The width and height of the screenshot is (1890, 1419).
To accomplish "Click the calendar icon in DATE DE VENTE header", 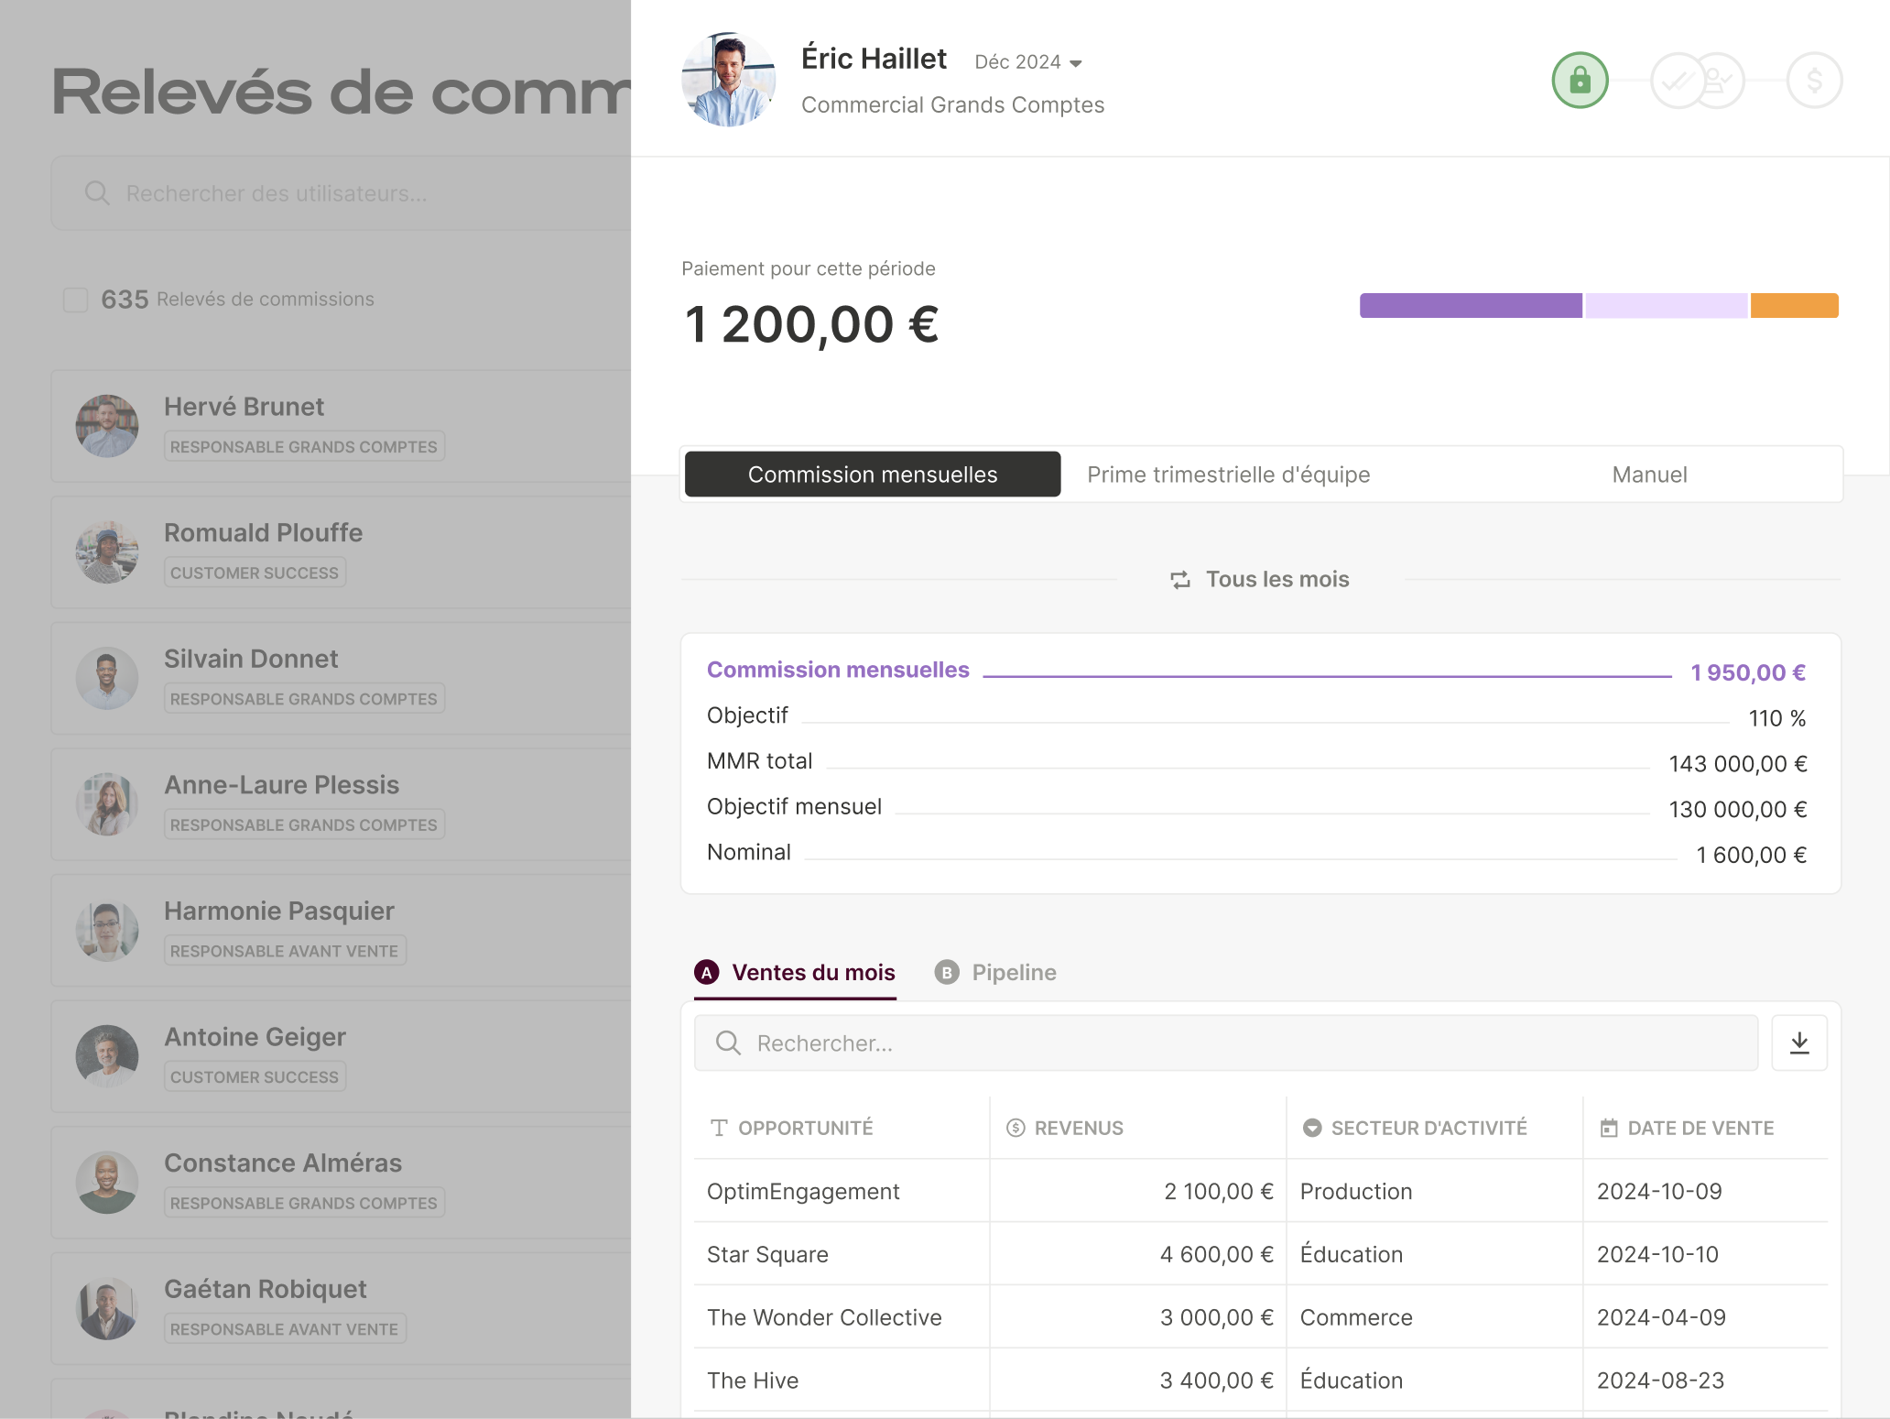I will [x=1608, y=1128].
